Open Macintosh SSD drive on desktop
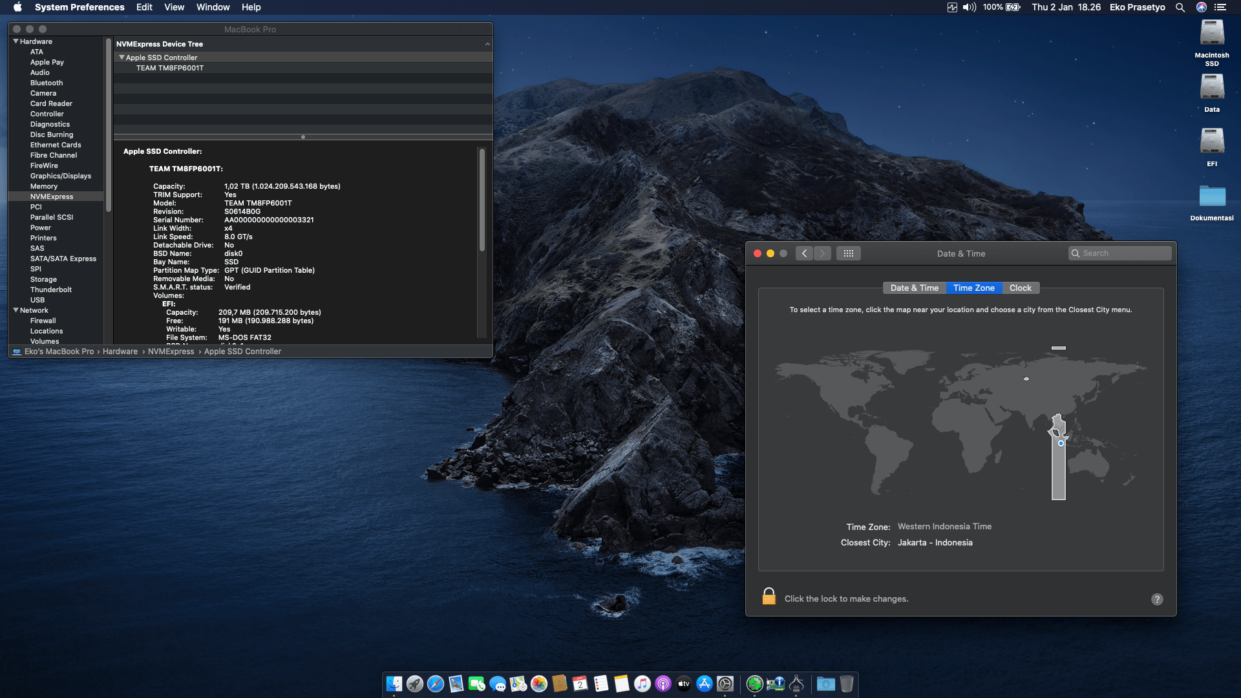 tap(1212, 43)
